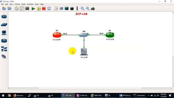Open the Node menu
Screen dimensions: 174x98
click(23, 4)
